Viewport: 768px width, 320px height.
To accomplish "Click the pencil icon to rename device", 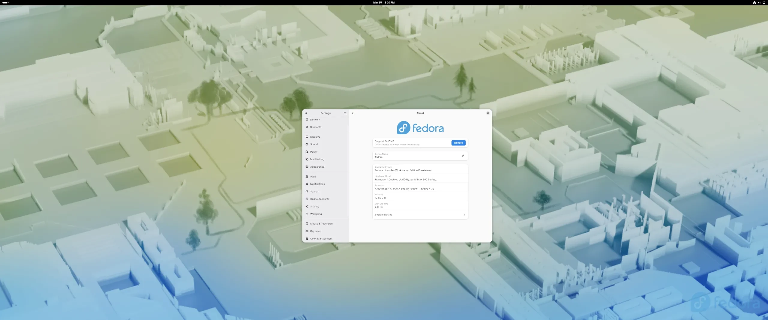I will 463,156.
